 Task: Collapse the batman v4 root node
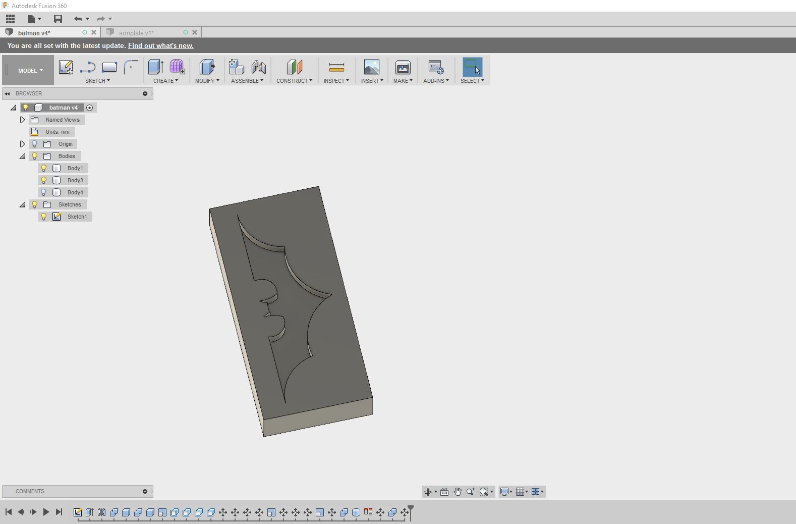(14, 108)
